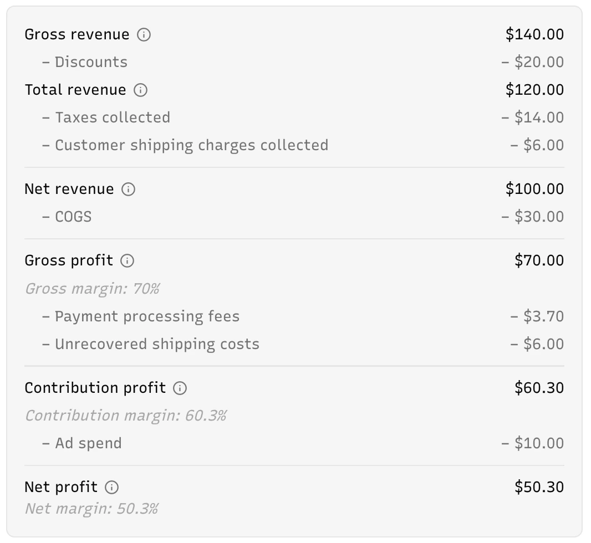Screen dimensions: 591x543
Task: Select the Discounts line item
Action: click(90, 62)
